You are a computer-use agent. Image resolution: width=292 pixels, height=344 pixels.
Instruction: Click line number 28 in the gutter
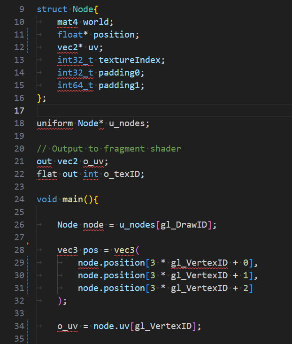[19, 250]
